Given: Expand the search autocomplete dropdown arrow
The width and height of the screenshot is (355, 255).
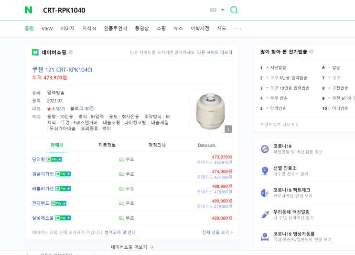Looking at the screenshot, I should tap(223, 10).
